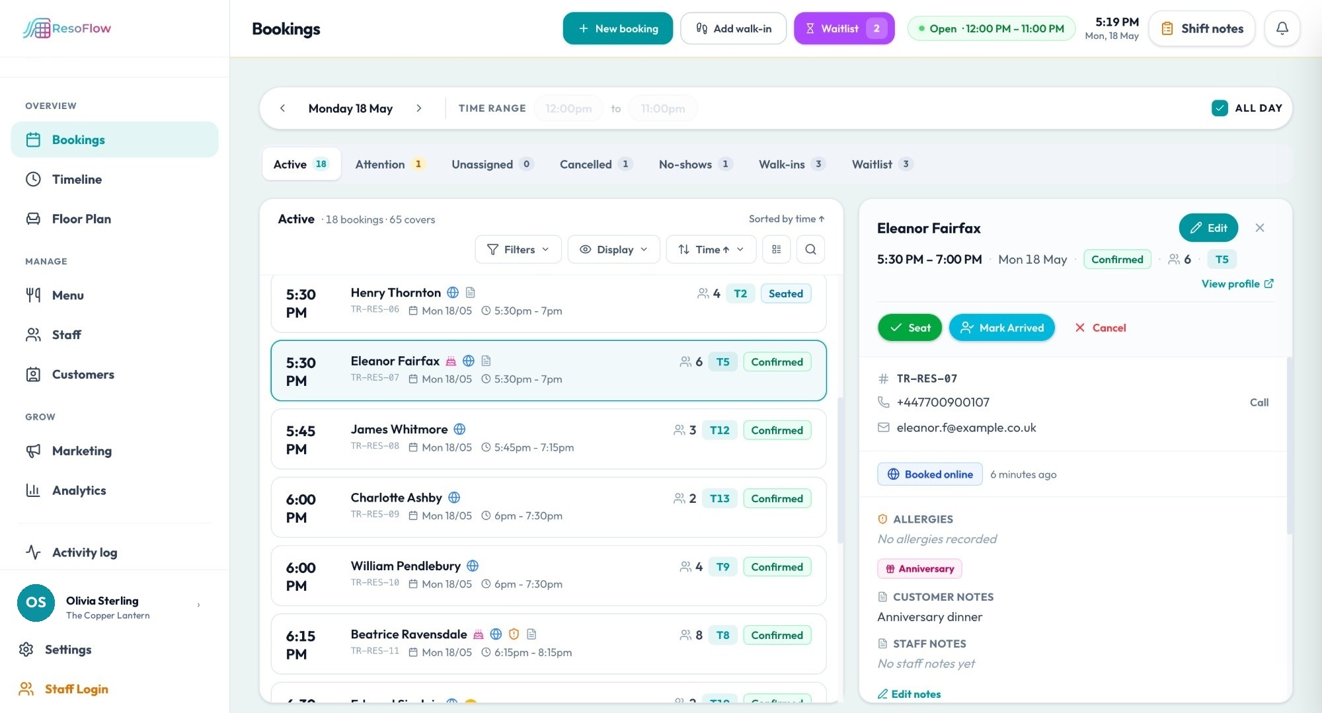Image resolution: width=1322 pixels, height=713 pixels.
Task: Click Add walk-in button
Action: tap(733, 28)
